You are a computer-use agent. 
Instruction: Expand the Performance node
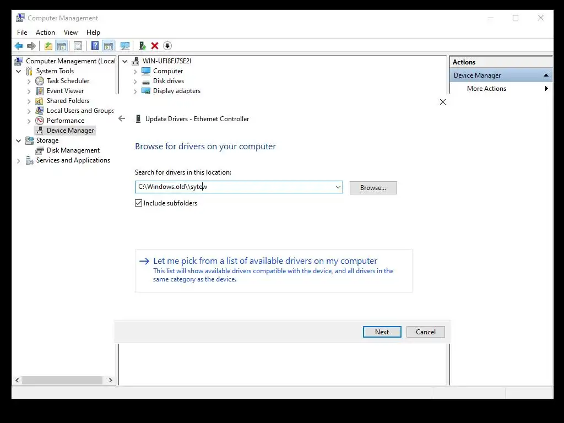pos(29,121)
